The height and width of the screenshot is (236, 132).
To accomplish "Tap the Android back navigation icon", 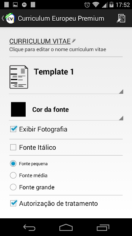I will (29, 227).
